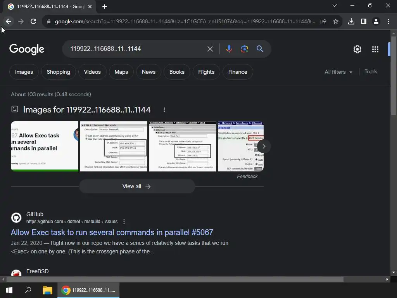Filter results by Flights
This screenshot has height=298, width=397.
click(x=206, y=72)
